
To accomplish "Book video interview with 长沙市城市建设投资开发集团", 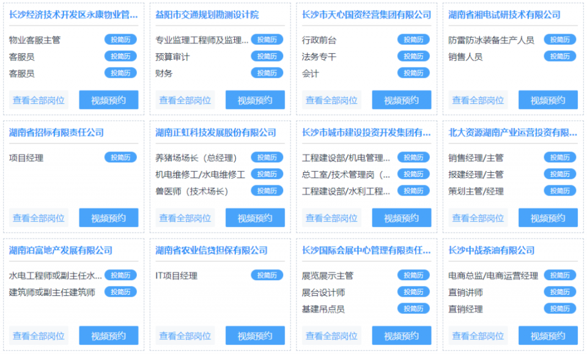I will tap(401, 217).
